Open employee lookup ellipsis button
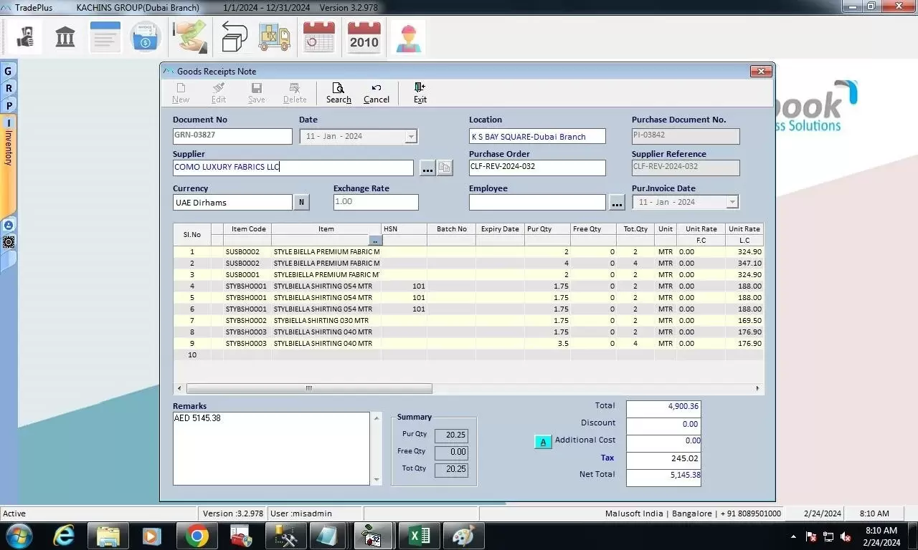Screen dimensions: 918x550 [x=617, y=203]
